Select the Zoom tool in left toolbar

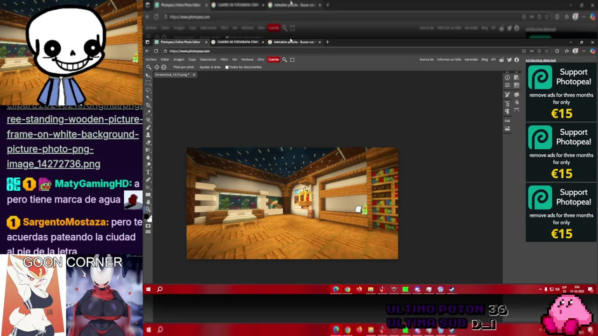click(148, 210)
